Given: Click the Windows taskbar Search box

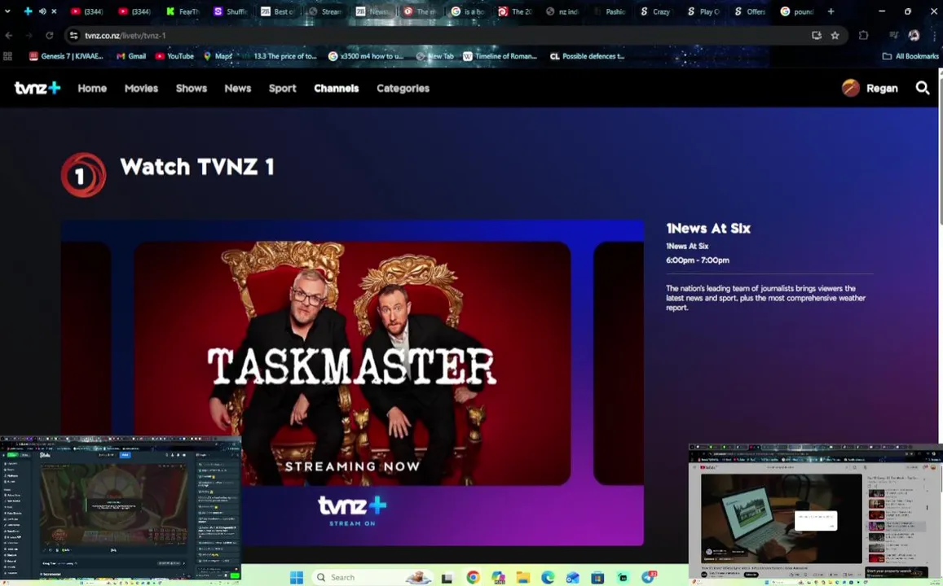Looking at the screenshot, I should 372,578.
